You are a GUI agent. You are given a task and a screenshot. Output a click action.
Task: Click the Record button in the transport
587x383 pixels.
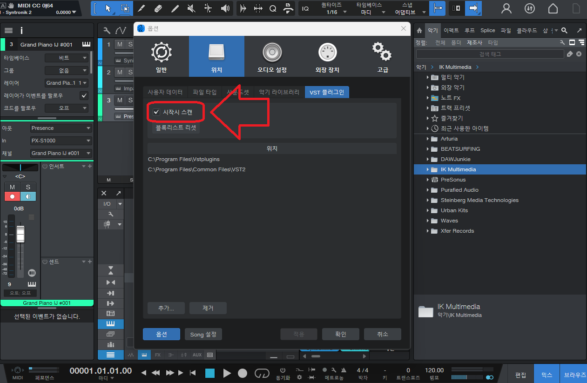point(243,373)
